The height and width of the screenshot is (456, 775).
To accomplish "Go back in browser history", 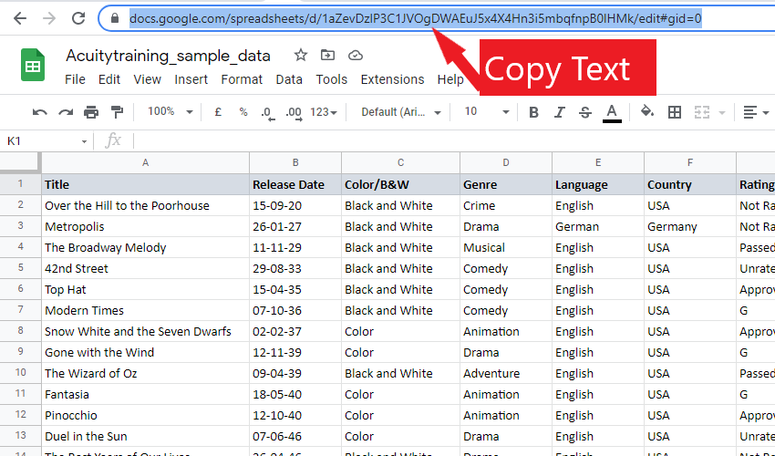I will click(20, 18).
